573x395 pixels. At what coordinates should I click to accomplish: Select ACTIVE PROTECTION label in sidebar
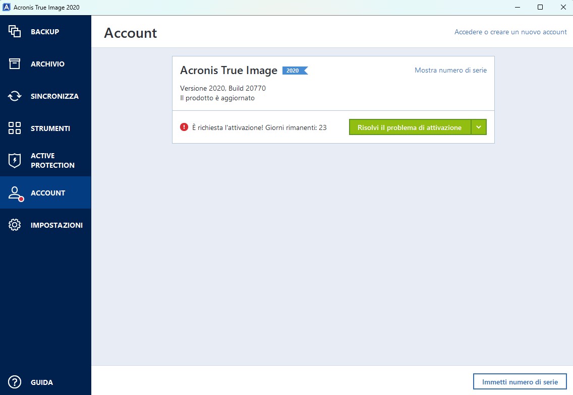[52, 161]
